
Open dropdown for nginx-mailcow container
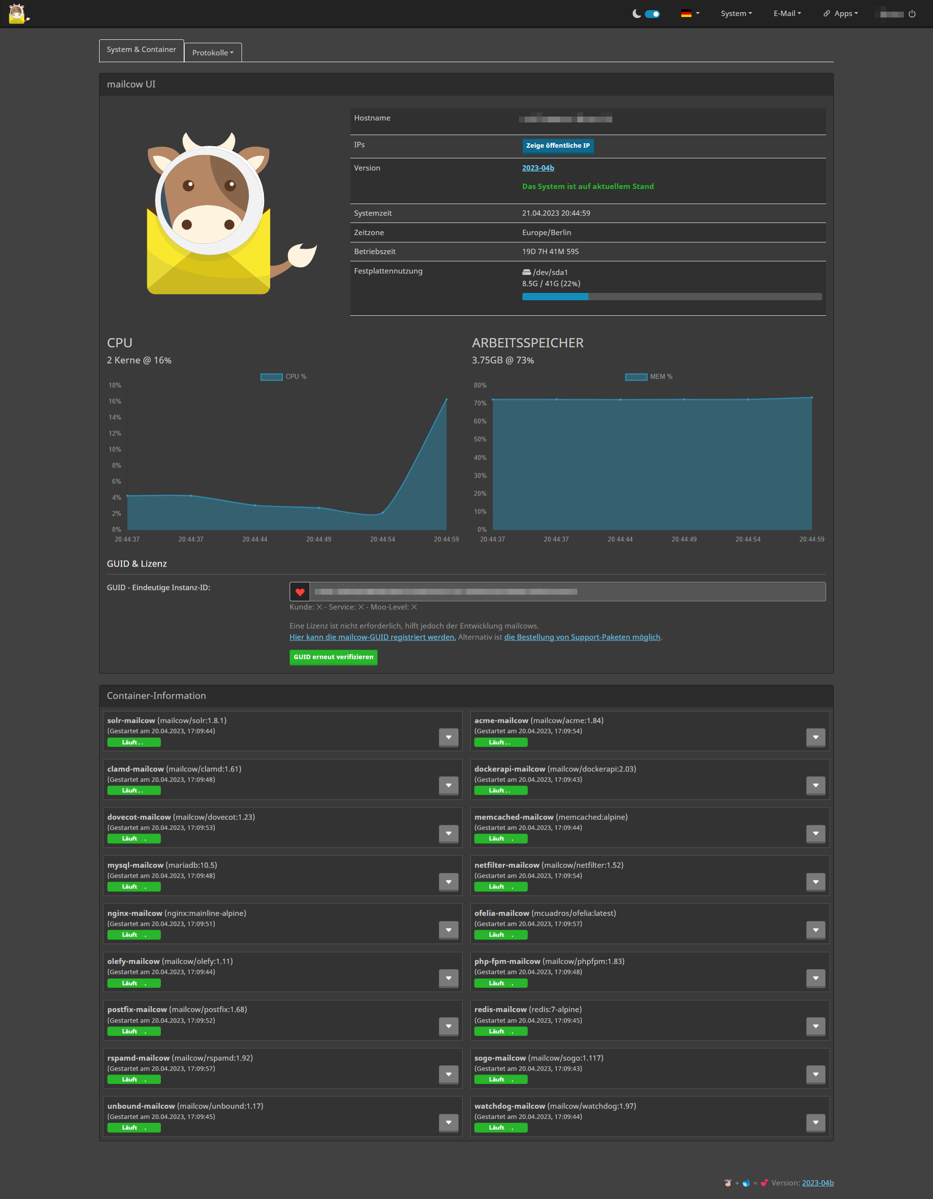pos(448,930)
